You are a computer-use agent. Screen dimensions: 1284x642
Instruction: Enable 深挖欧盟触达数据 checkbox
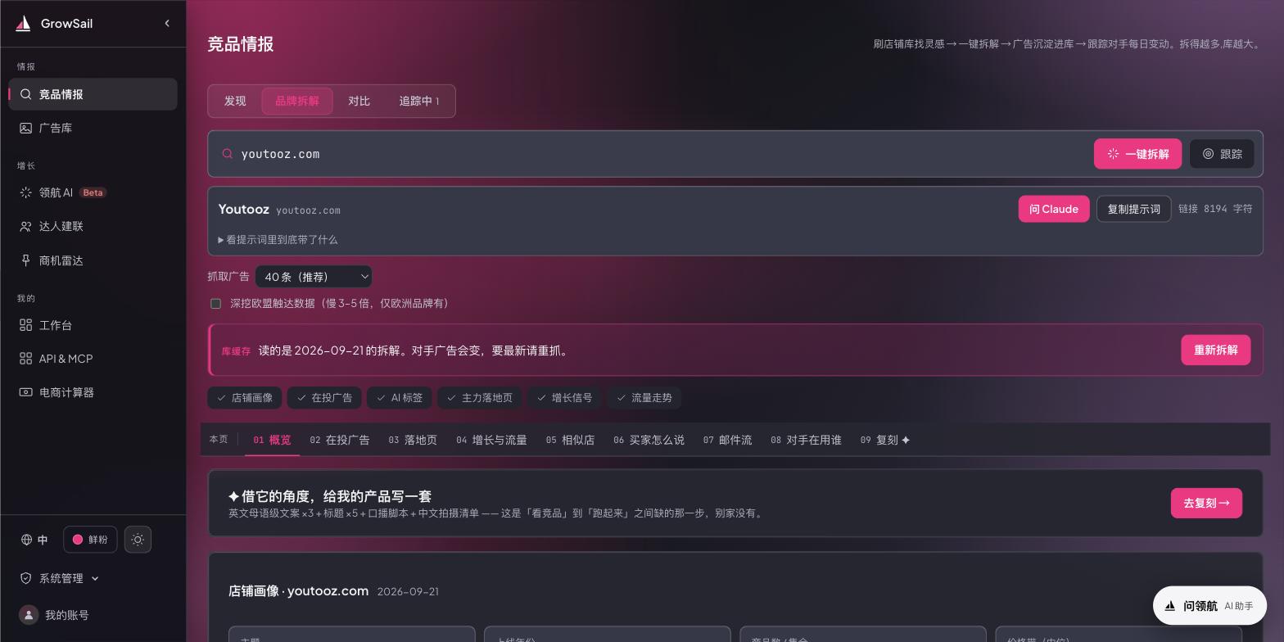click(216, 304)
